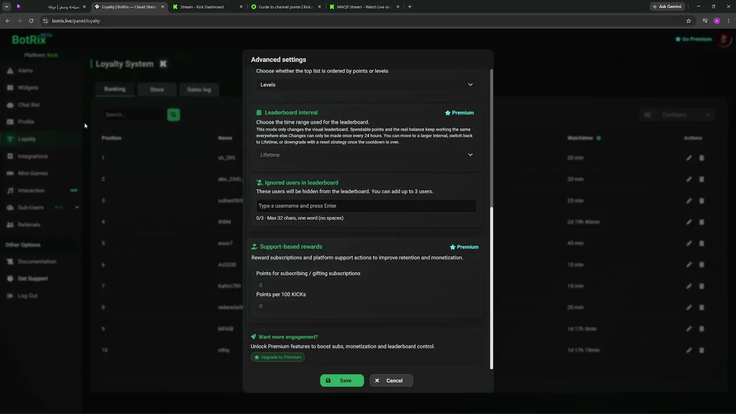
Task: Click the '1d 17h 15min' watchtime cell
Action: click(x=584, y=350)
